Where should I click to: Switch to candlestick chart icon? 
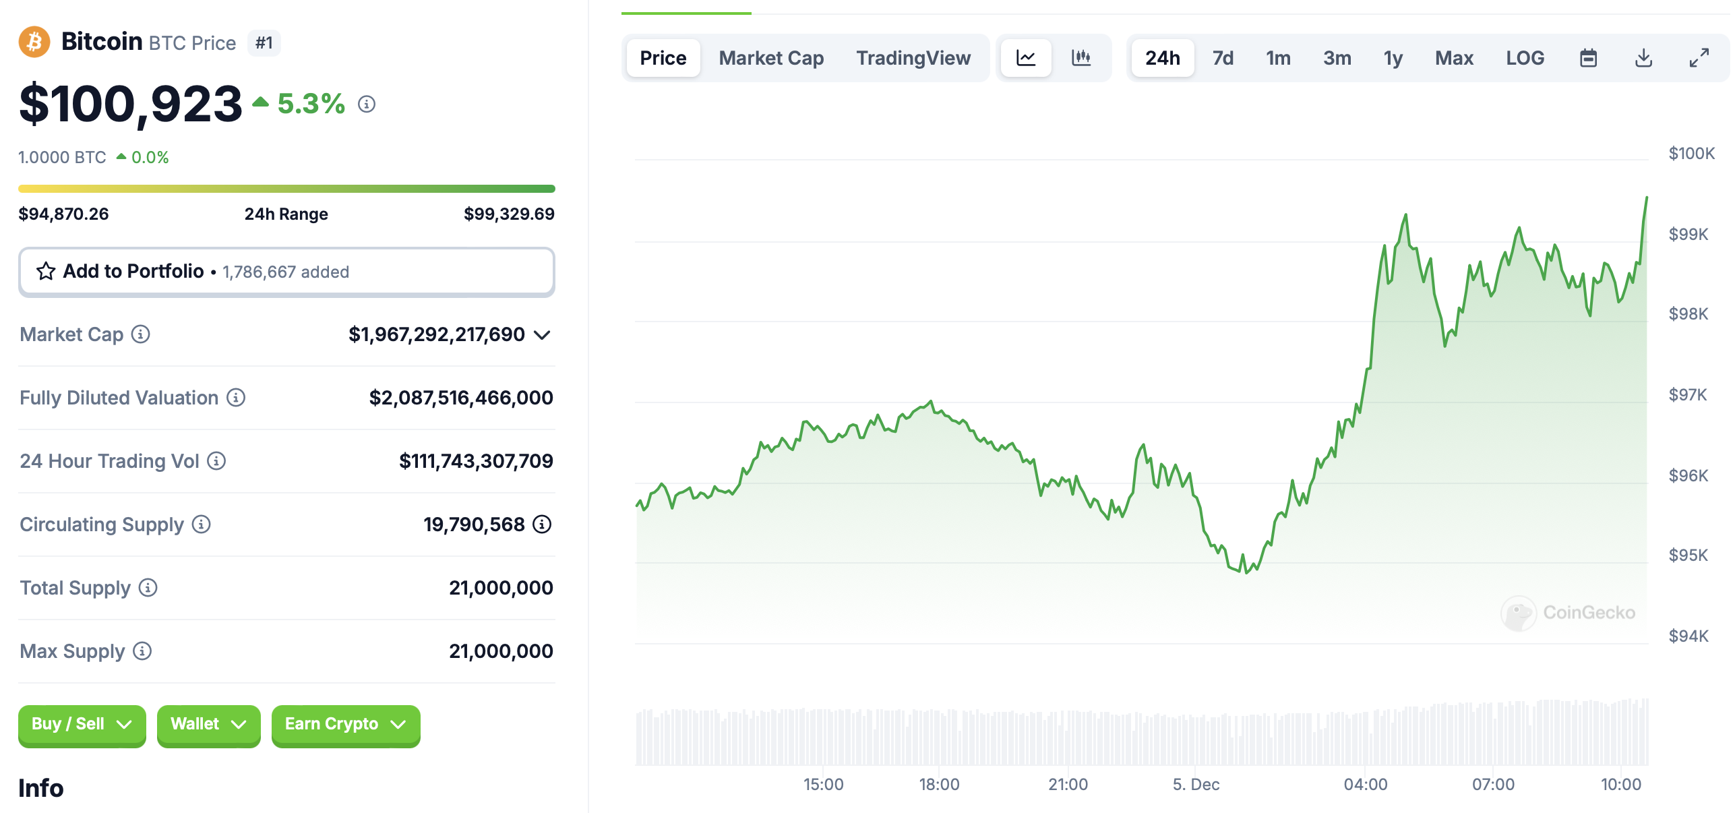coord(1081,58)
